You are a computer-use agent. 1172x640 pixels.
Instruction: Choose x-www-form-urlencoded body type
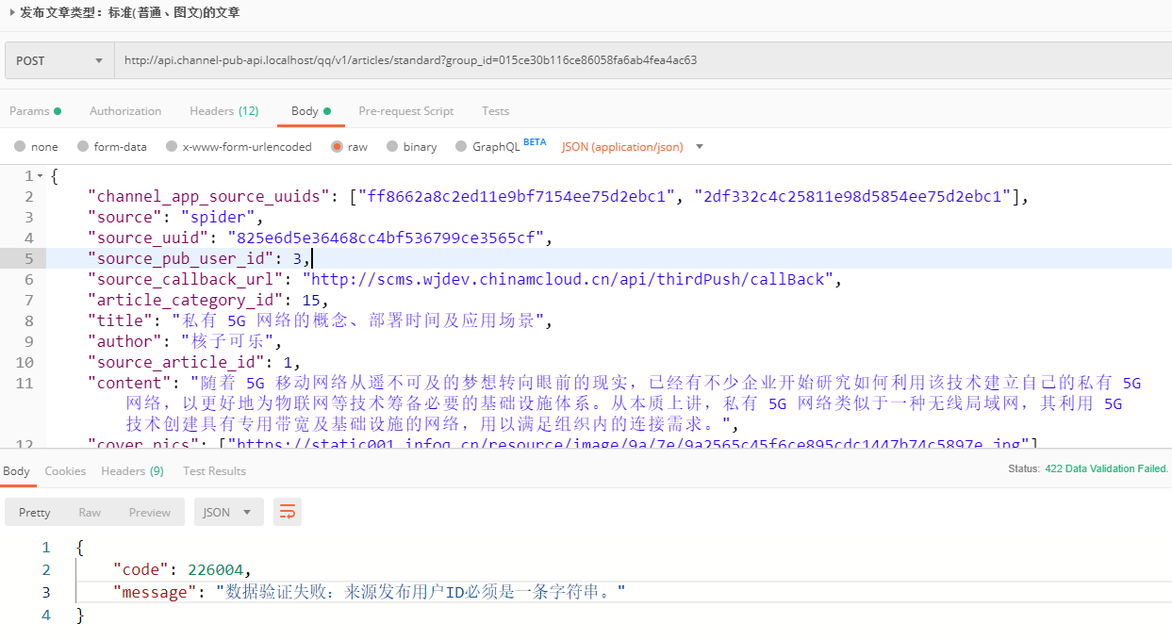(239, 147)
